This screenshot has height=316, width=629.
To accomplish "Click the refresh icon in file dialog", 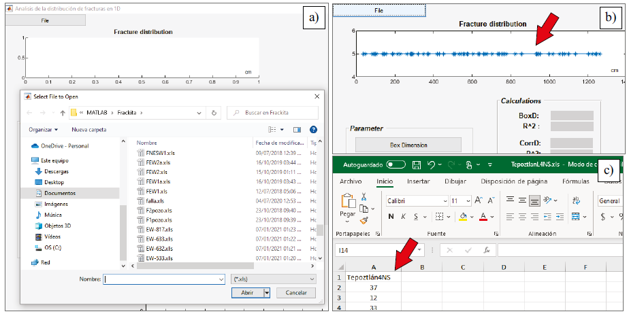I will point(214,112).
